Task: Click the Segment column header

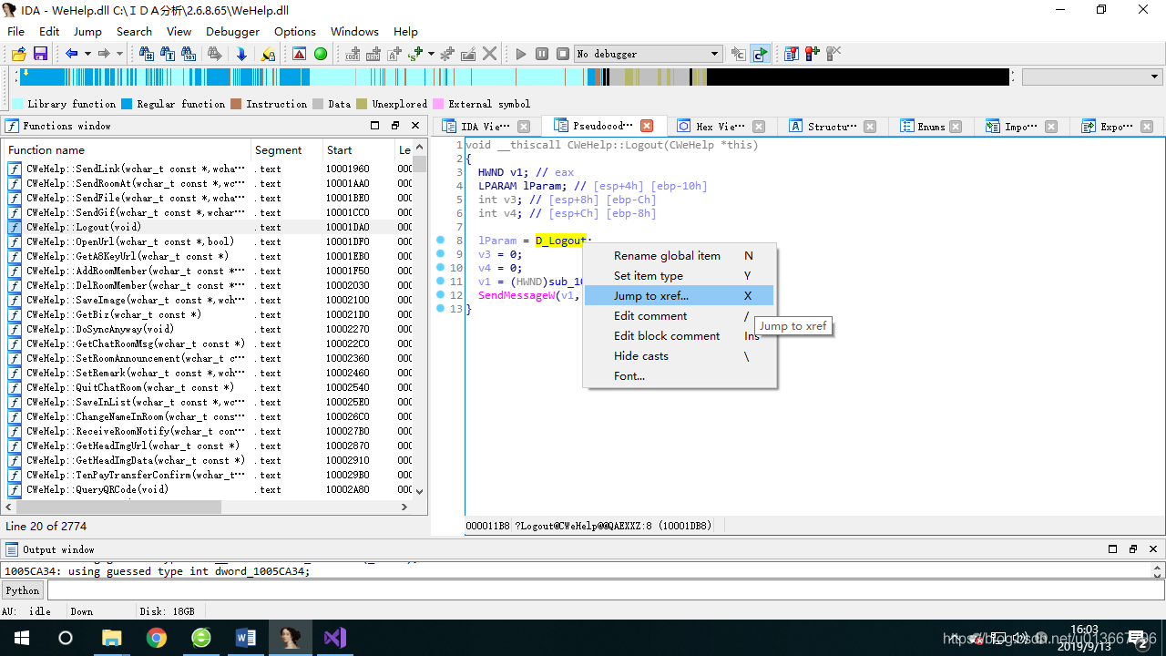Action: [287, 149]
